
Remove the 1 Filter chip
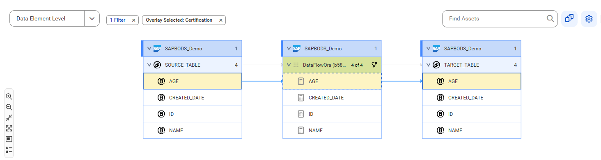click(133, 20)
